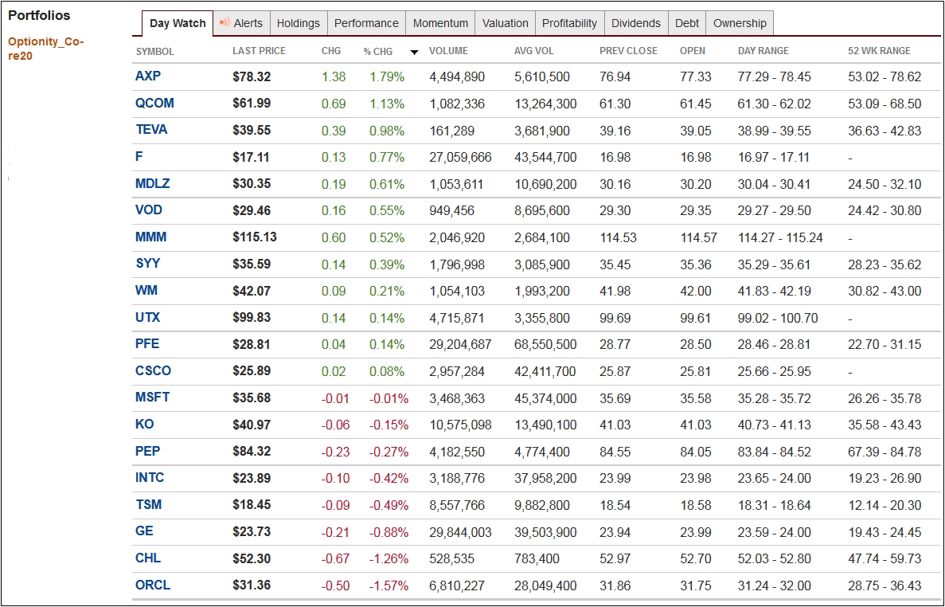Image resolution: width=945 pixels, height=607 pixels.
Task: Sort by the % CHG column header
Action: tap(378, 51)
